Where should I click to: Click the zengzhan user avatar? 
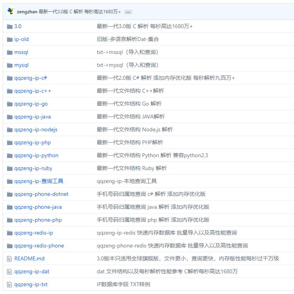[x=11, y=11]
